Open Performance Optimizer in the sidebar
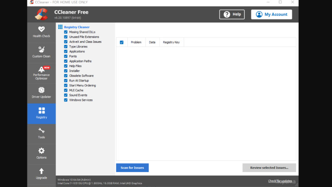This screenshot has width=332, height=187. [x=41, y=73]
